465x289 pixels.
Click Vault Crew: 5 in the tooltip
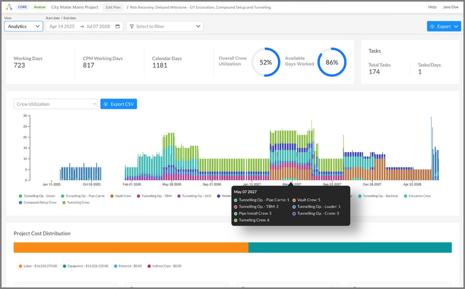[x=306, y=200]
